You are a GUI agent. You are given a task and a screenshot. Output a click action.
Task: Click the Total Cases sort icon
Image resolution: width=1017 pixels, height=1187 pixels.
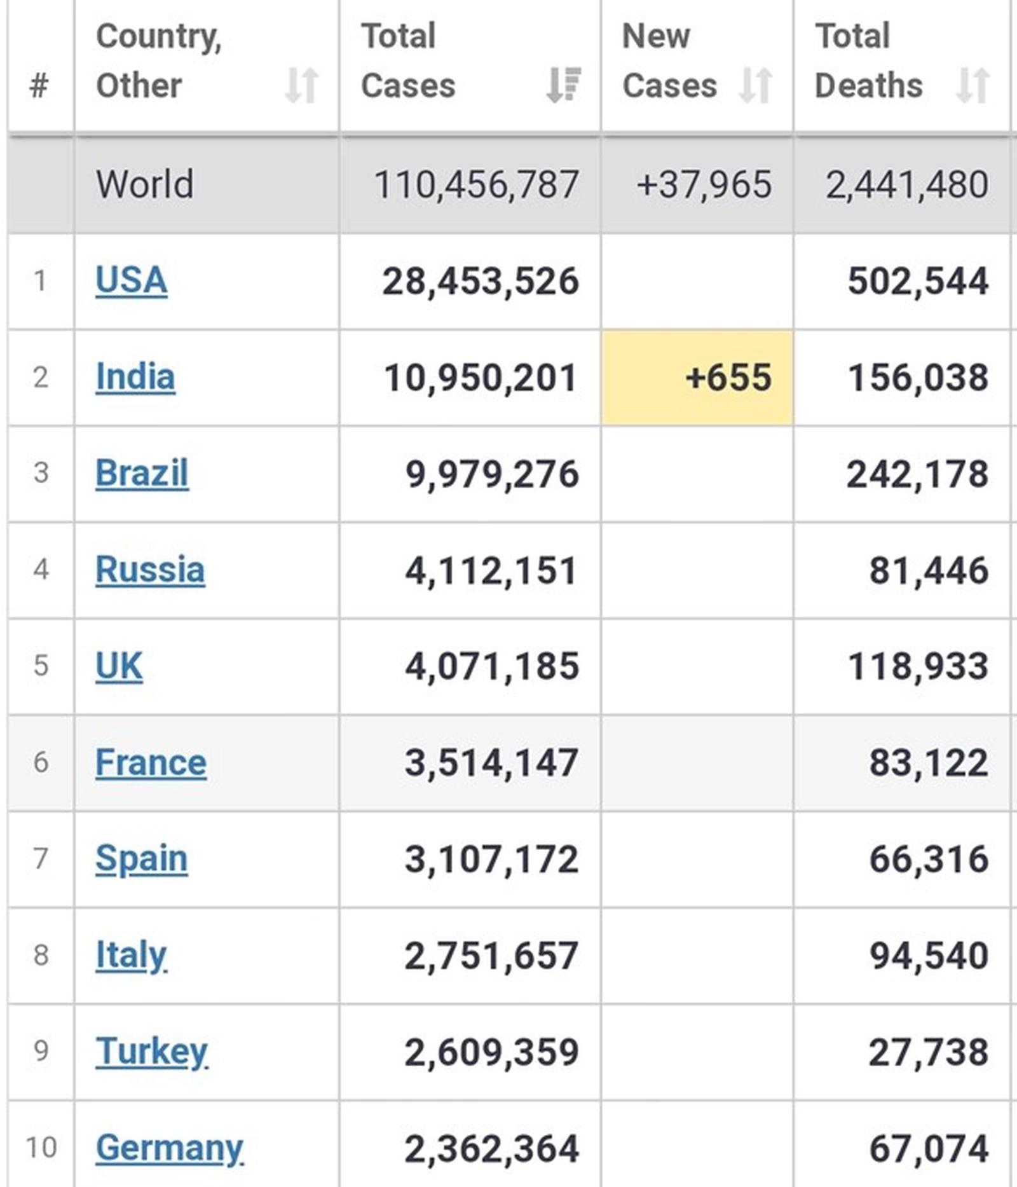coord(563,85)
